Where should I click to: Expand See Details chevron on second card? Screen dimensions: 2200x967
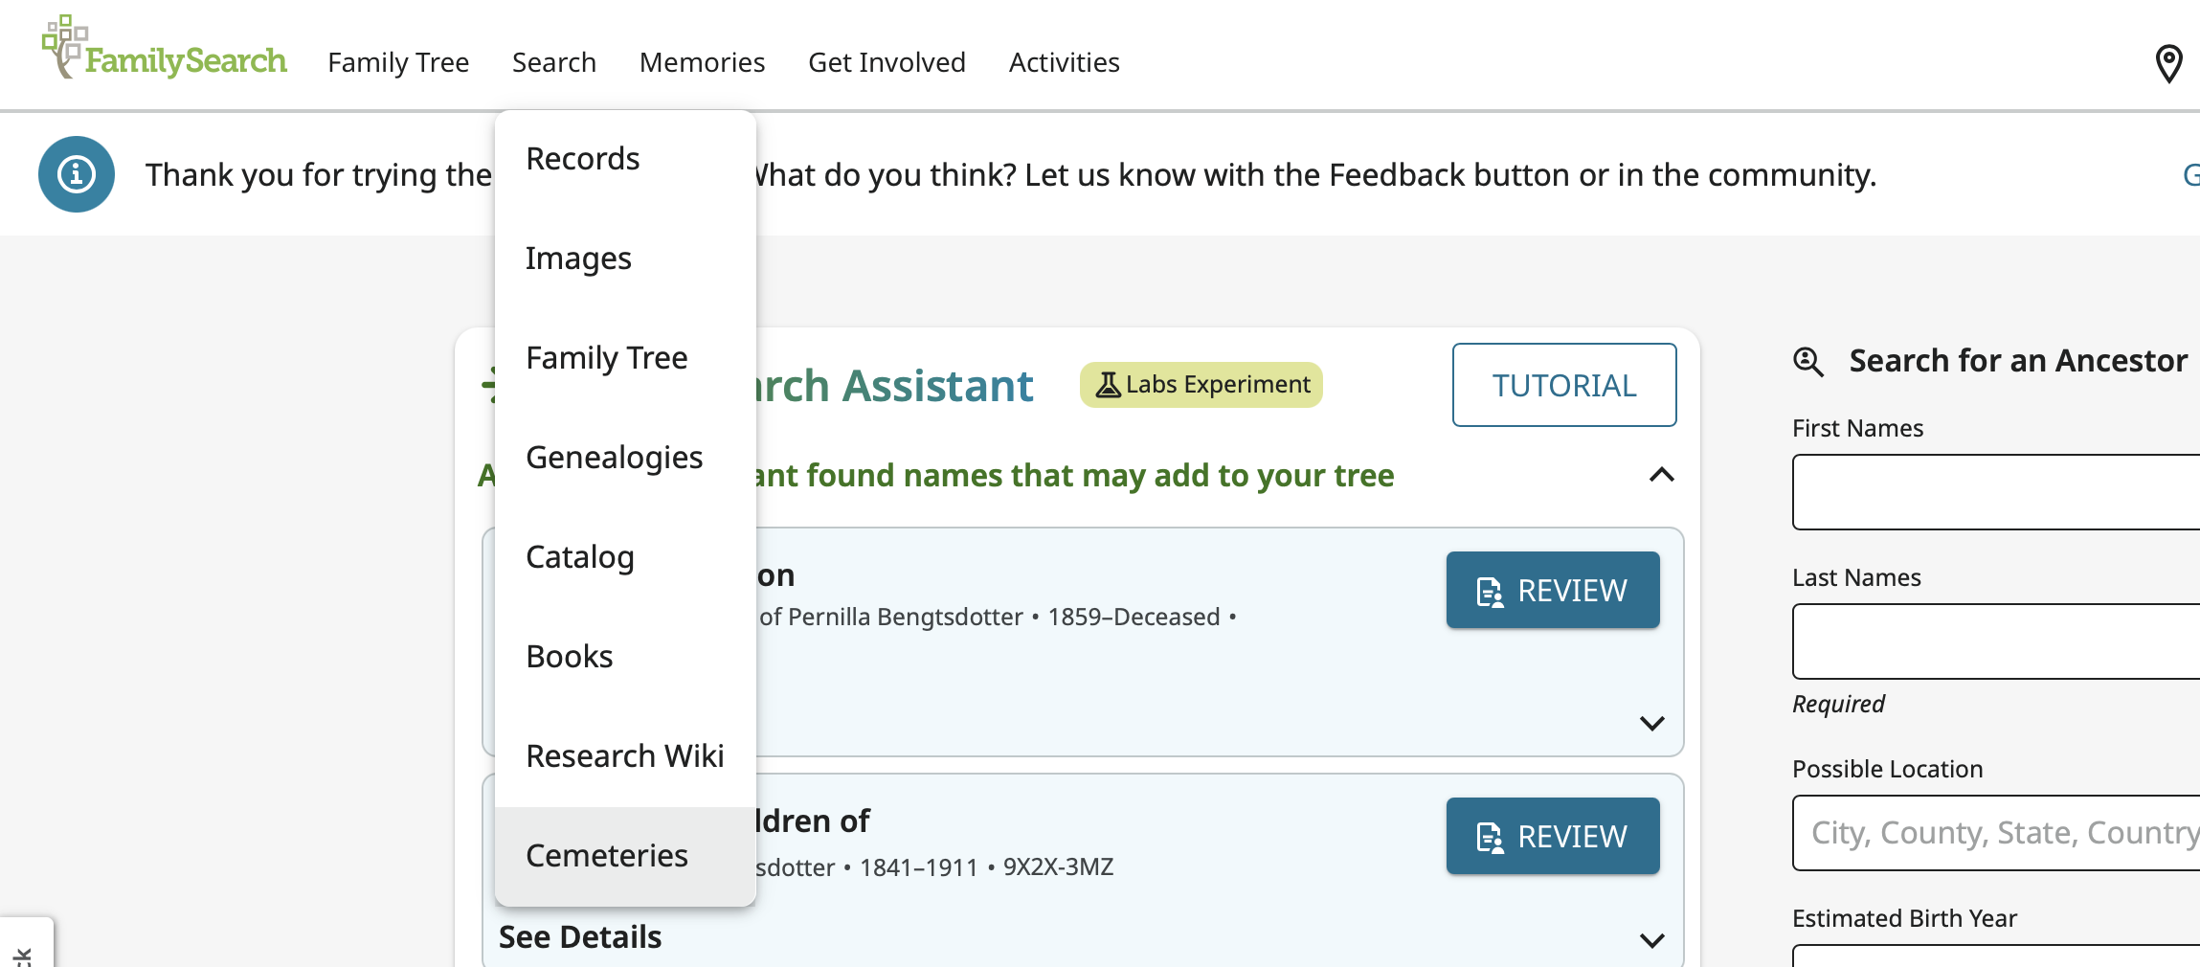pos(1652,940)
